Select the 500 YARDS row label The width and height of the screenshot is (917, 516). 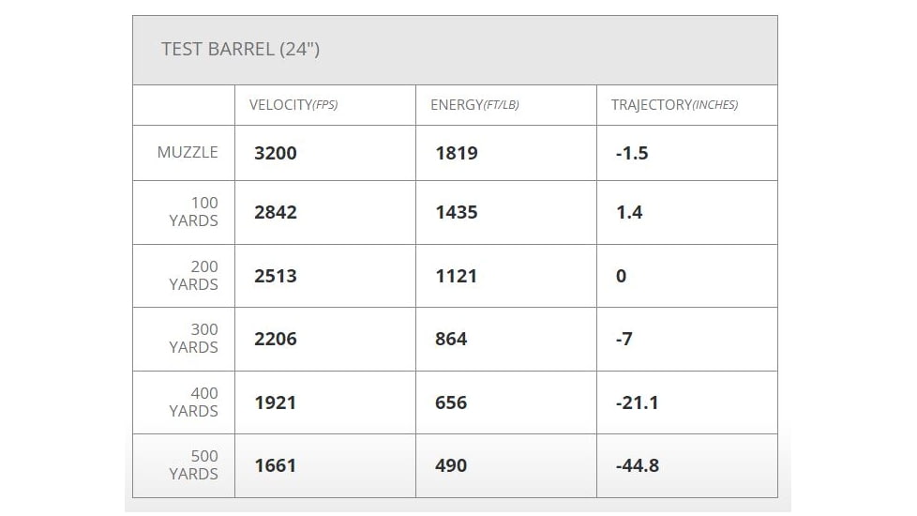tap(194, 465)
